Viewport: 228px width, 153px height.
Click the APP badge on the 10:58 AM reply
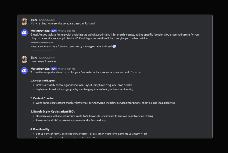(54, 31)
